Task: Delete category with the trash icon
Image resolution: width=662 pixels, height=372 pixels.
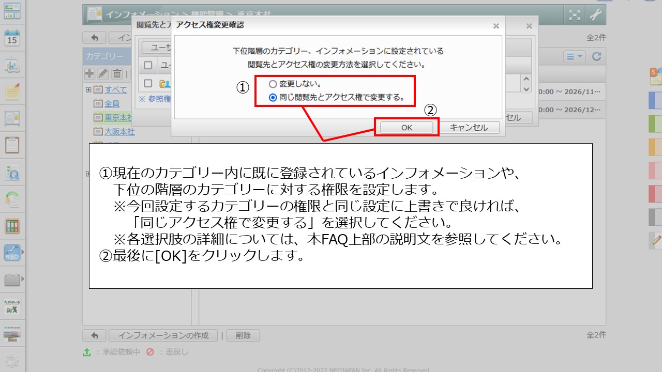Action: [117, 73]
